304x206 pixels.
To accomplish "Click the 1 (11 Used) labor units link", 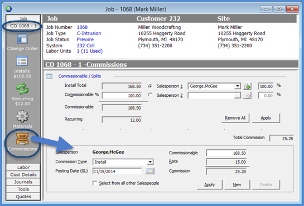I will click(90, 51).
